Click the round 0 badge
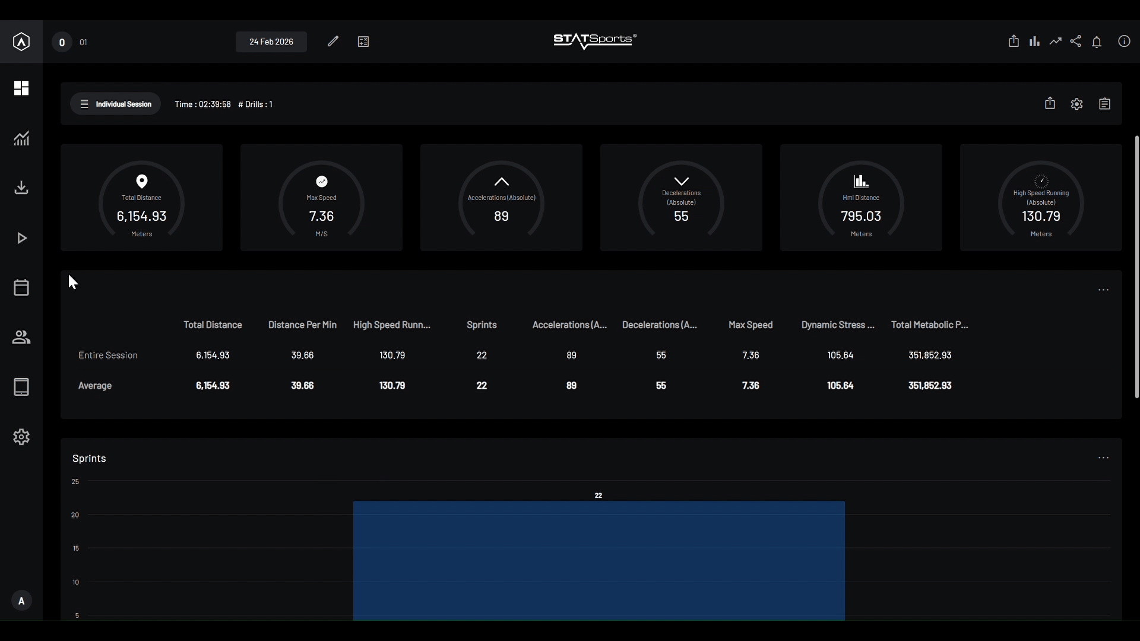 [x=62, y=42]
